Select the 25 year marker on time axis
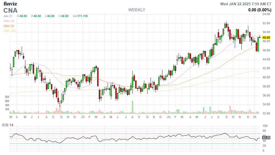Image resolution: width=275 pixels, height=155 pixels. pyautogui.click(x=255, y=117)
